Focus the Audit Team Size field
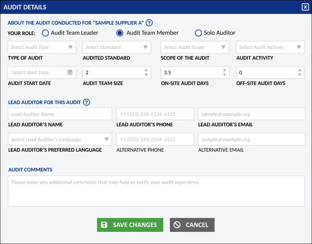Image resolution: width=312 pixels, height=244 pixels. [x=117, y=73]
